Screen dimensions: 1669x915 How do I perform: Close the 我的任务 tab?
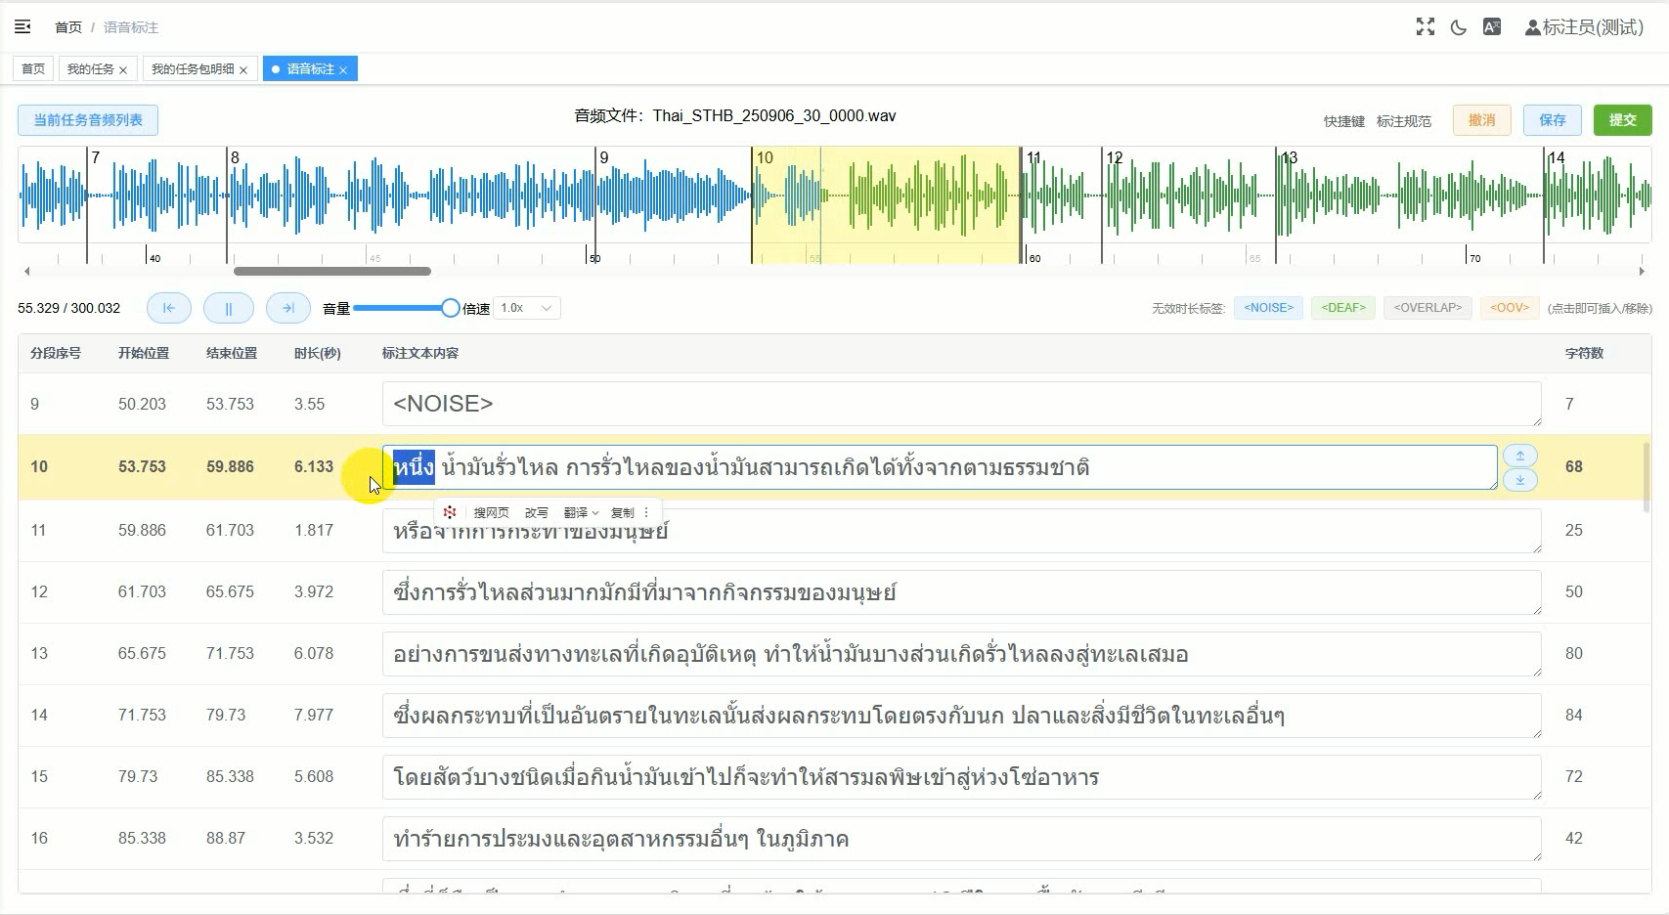(x=123, y=69)
